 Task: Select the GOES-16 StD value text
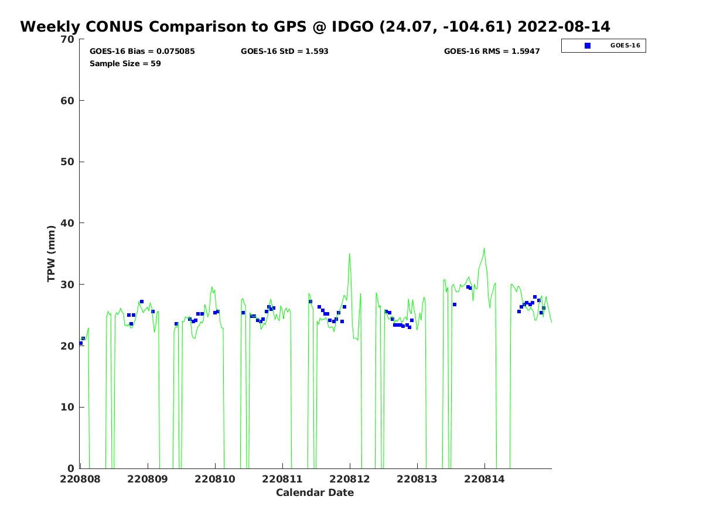coord(284,52)
